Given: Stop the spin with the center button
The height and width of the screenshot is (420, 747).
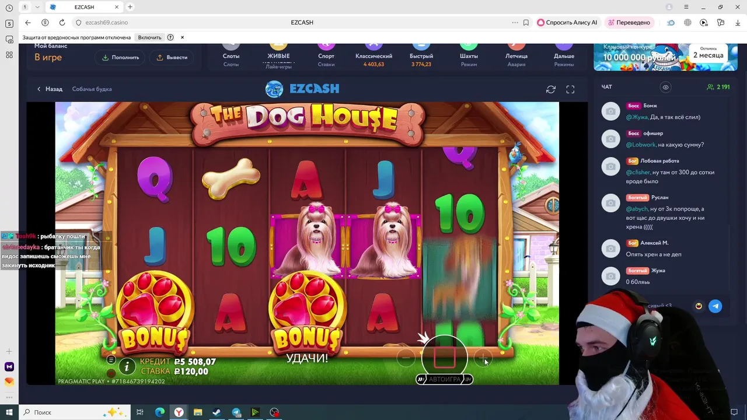Looking at the screenshot, I should 445,358.
